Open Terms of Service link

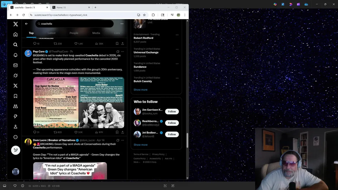[x=141, y=154]
